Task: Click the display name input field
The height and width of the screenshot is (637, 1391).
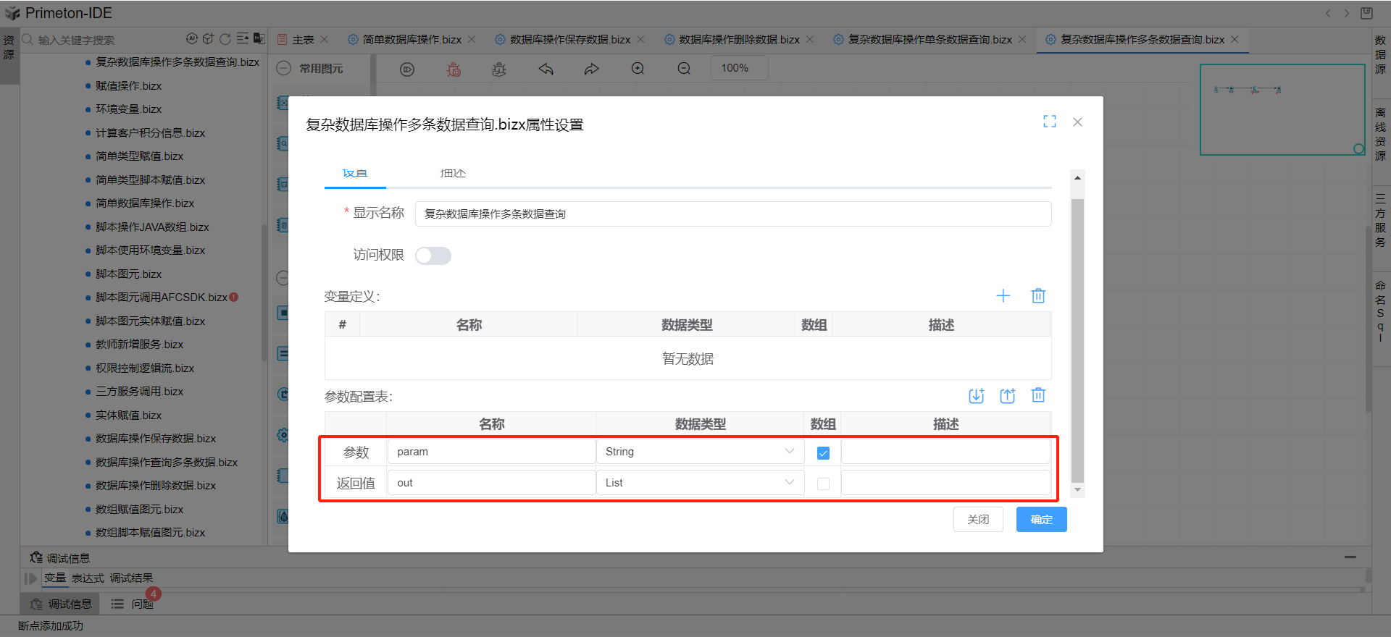Action: pos(732,214)
